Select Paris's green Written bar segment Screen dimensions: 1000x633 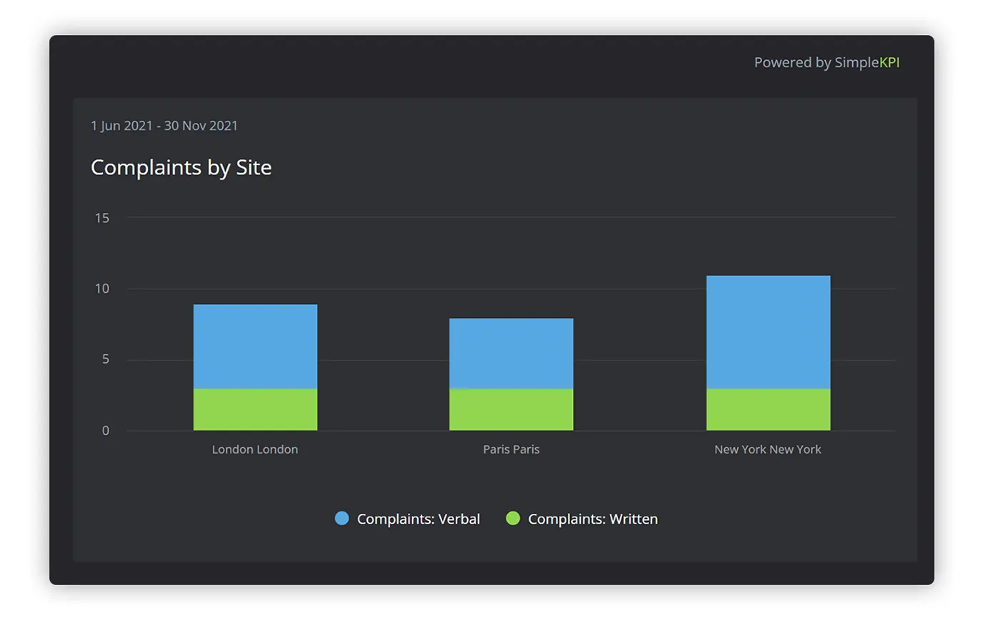(511, 409)
